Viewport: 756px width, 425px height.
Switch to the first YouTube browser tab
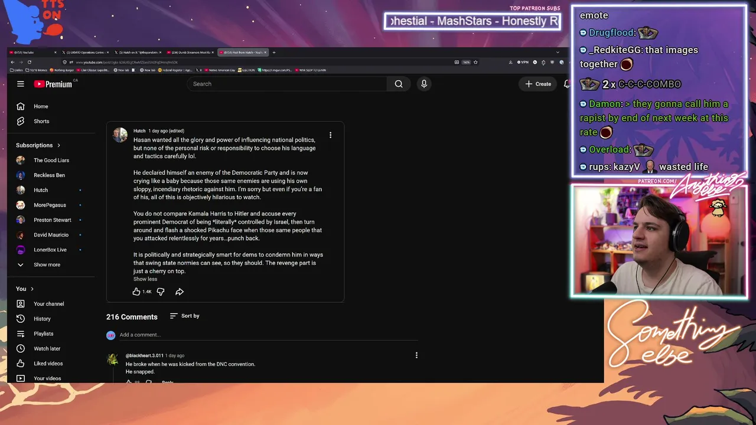(33, 53)
